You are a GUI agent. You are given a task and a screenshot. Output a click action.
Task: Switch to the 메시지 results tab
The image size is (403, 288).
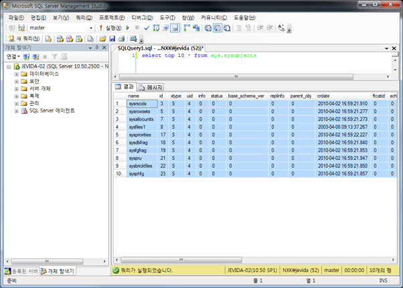[x=151, y=88]
